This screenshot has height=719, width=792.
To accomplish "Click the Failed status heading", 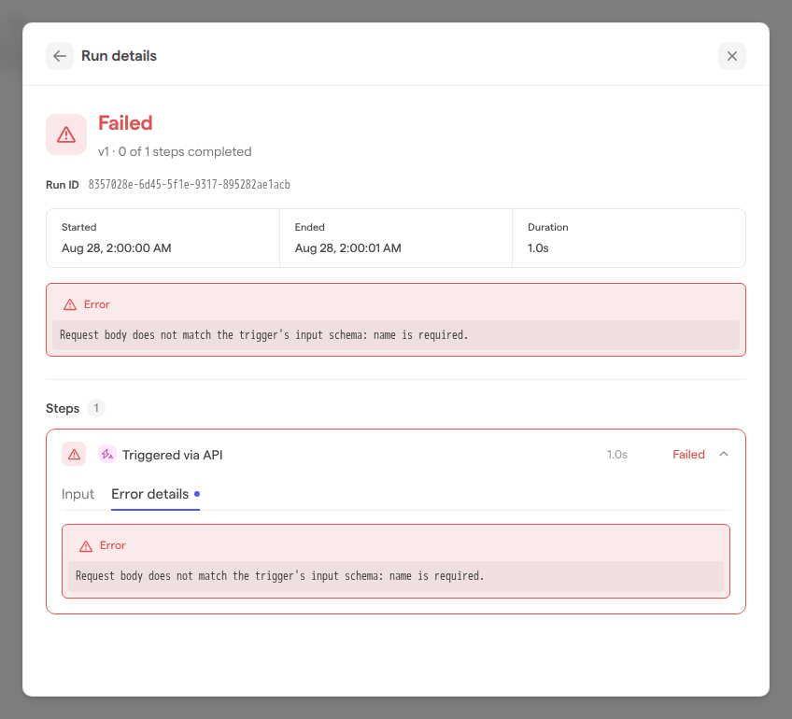I will [125, 123].
